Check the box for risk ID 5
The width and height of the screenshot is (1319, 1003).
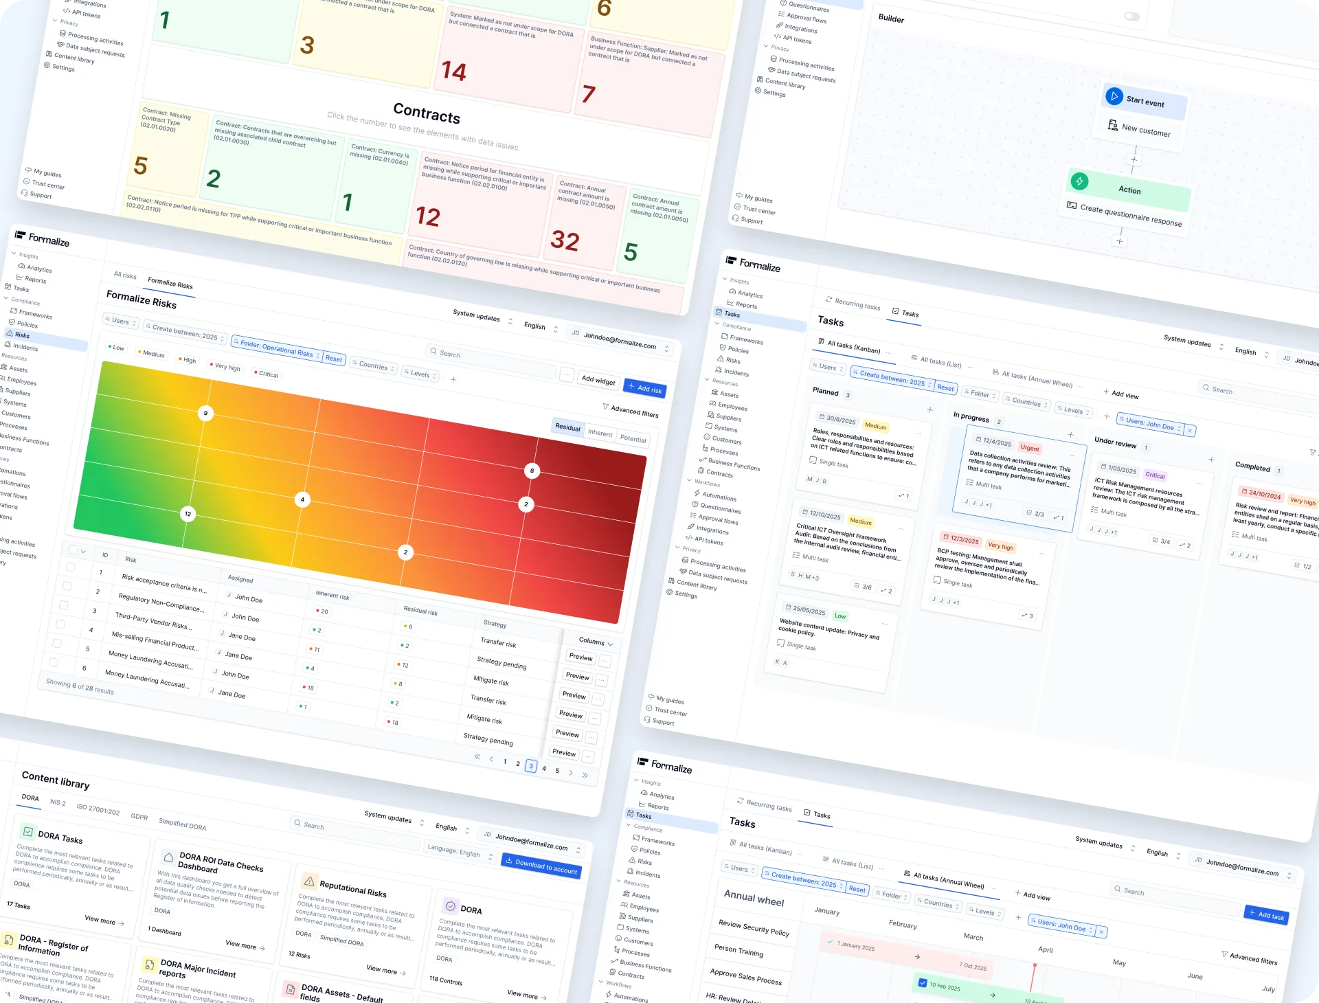click(x=56, y=644)
